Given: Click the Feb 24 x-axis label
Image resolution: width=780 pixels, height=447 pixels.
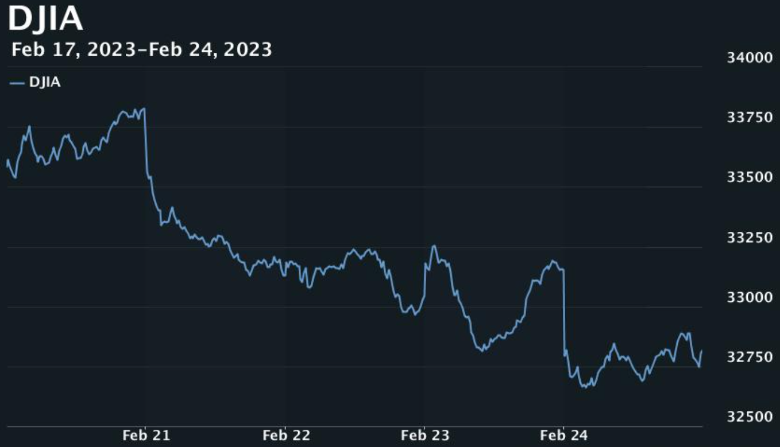Looking at the screenshot, I should (563, 436).
